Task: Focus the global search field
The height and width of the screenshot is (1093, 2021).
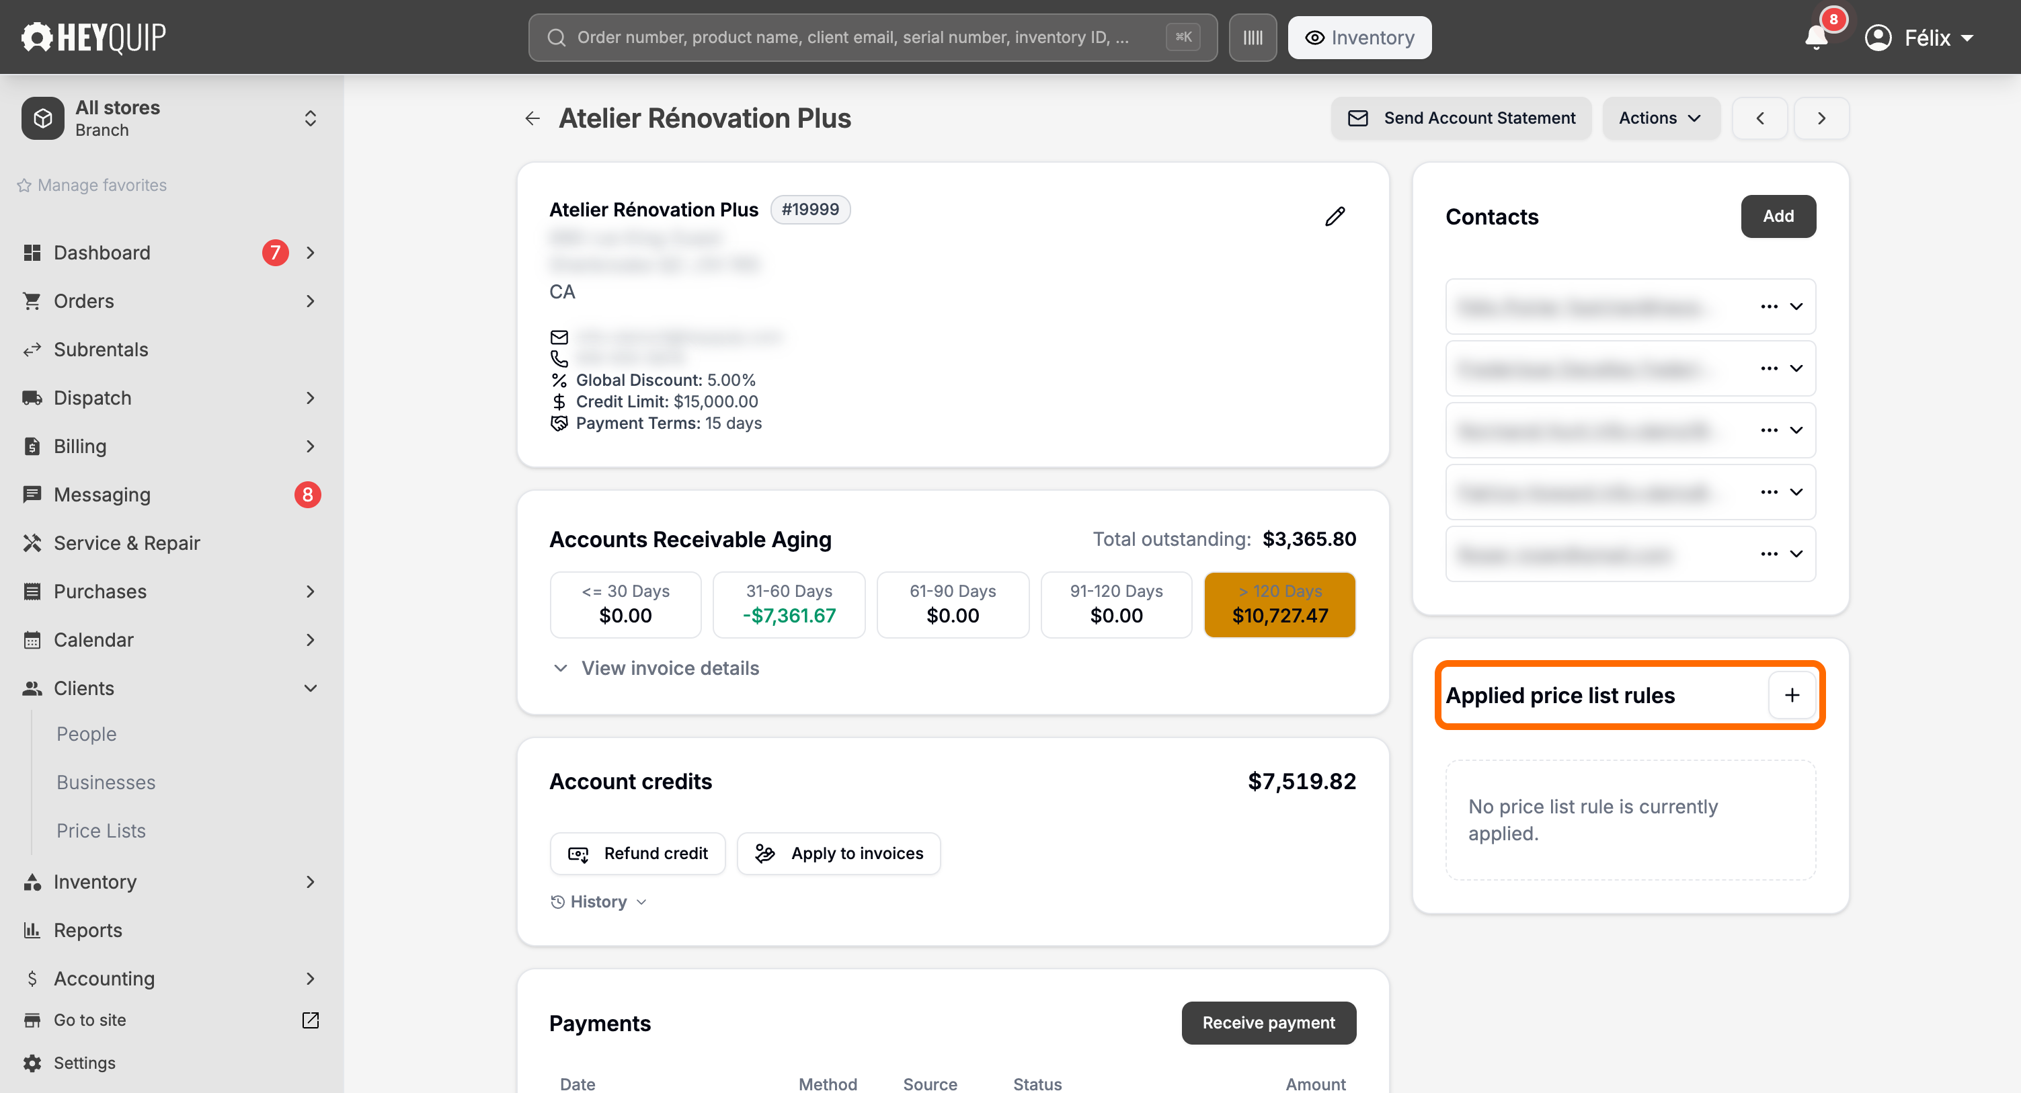Action: pyautogui.click(x=873, y=38)
